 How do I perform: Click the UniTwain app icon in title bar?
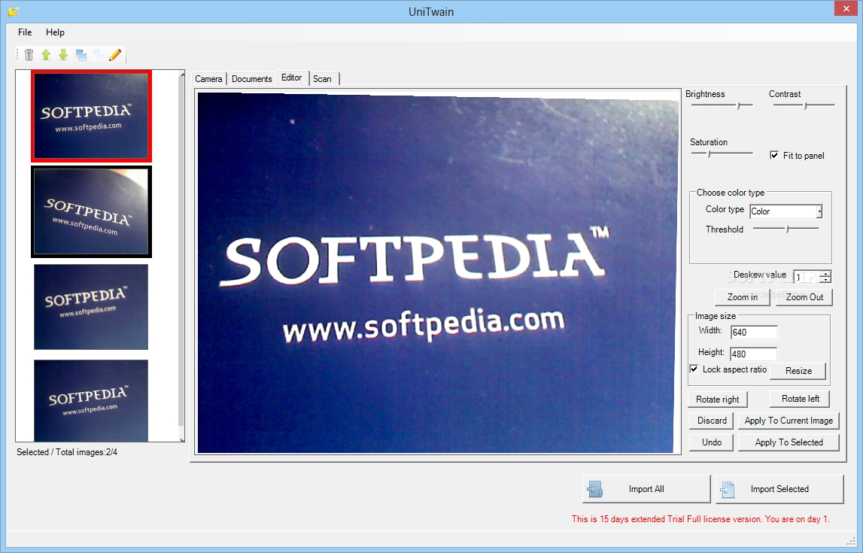pyautogui.click(x=14, y=11)
